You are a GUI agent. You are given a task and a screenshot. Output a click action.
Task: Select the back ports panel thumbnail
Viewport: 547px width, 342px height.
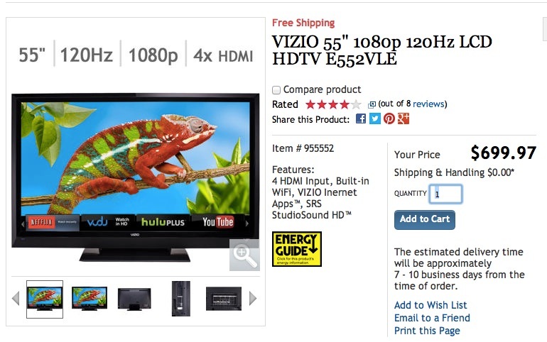(224, 299)
